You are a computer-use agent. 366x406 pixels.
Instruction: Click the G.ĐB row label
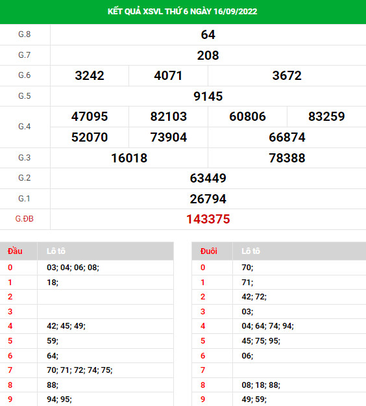24,219
